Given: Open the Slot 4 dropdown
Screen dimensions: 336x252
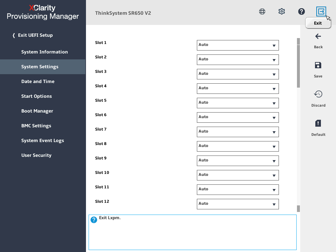Looking at the screenshot, I should (x=238, y=89).
